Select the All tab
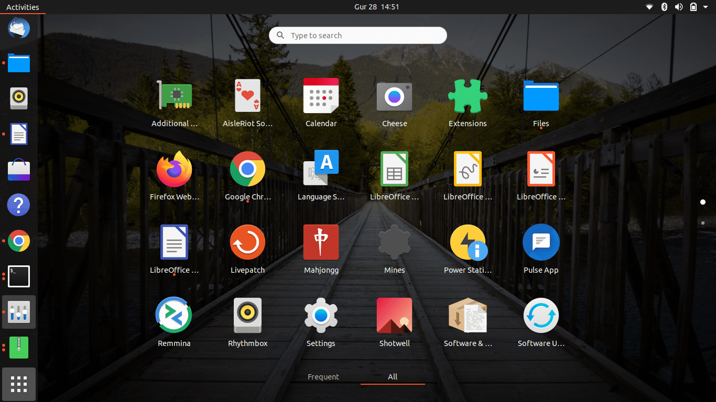This screenshot has height=402, width=716. tap(393, 377)
